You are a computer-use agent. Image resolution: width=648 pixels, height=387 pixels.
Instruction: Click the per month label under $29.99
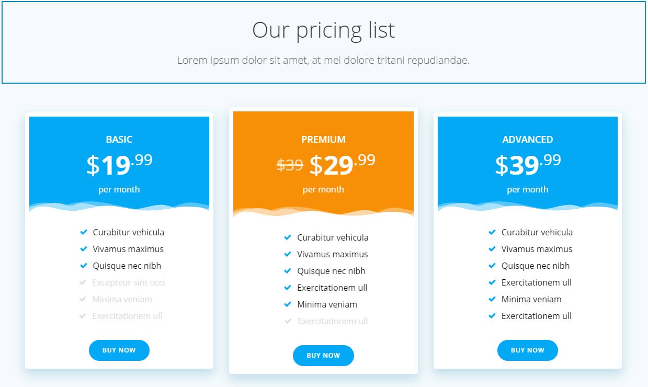point(323,189)
